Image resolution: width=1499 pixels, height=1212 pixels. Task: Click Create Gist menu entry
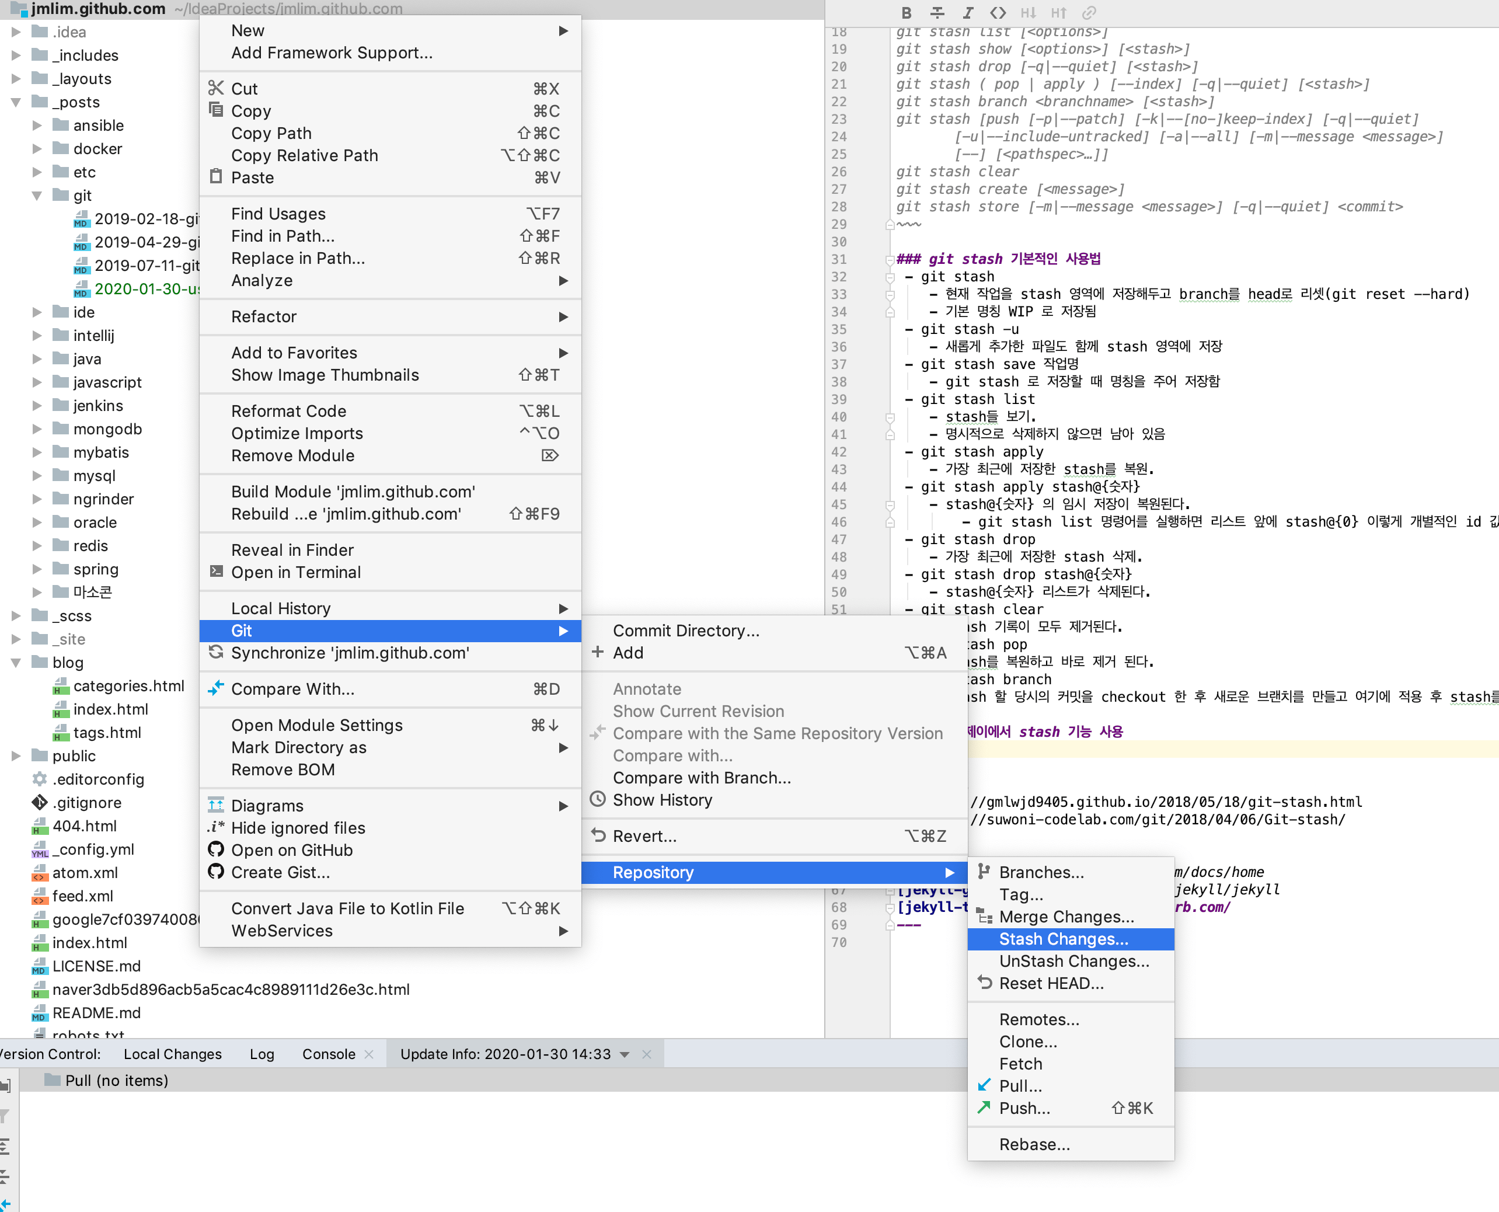[x=280, y=872]
